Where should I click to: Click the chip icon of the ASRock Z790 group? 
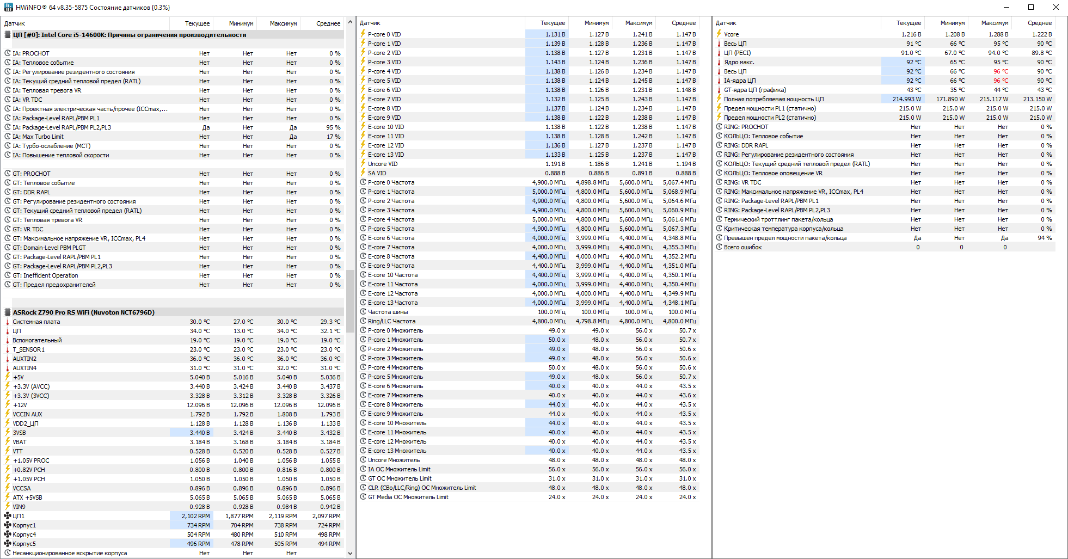[8, 312]
